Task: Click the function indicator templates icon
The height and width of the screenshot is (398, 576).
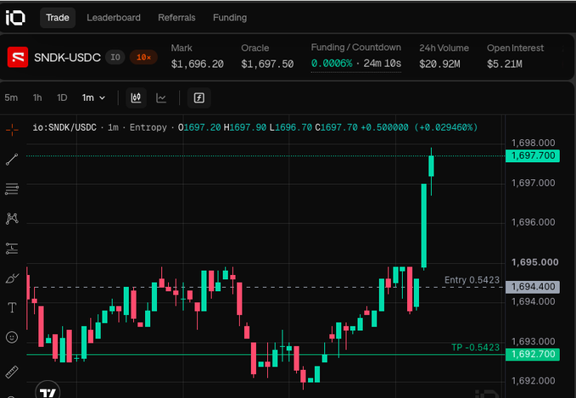Action: (x=199, y=98)
